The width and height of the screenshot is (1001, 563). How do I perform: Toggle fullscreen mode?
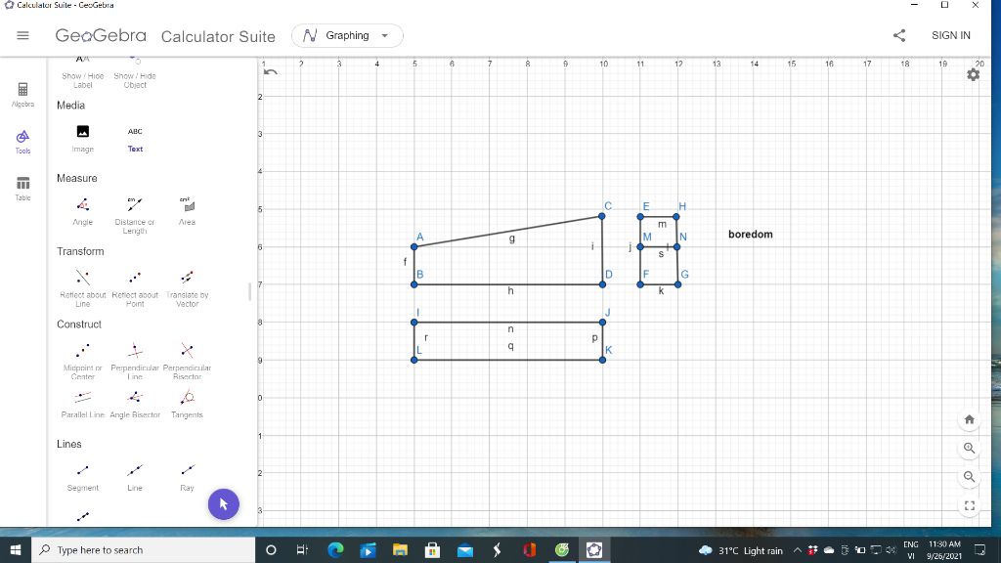point(969,505)
